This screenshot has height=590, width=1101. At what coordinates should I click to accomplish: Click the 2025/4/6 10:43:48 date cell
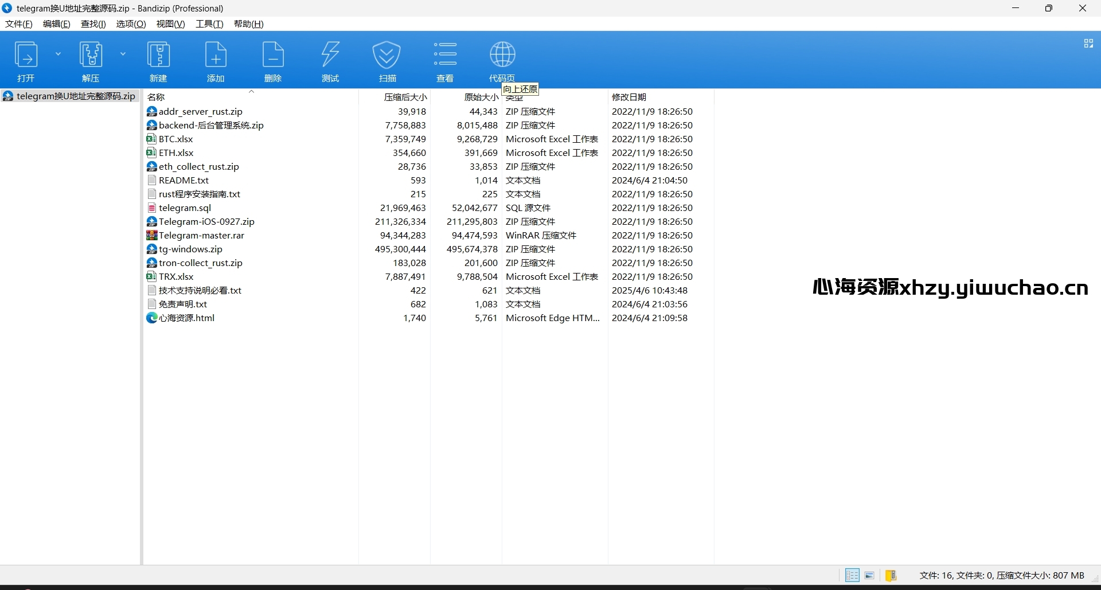(x=650, y=290)
